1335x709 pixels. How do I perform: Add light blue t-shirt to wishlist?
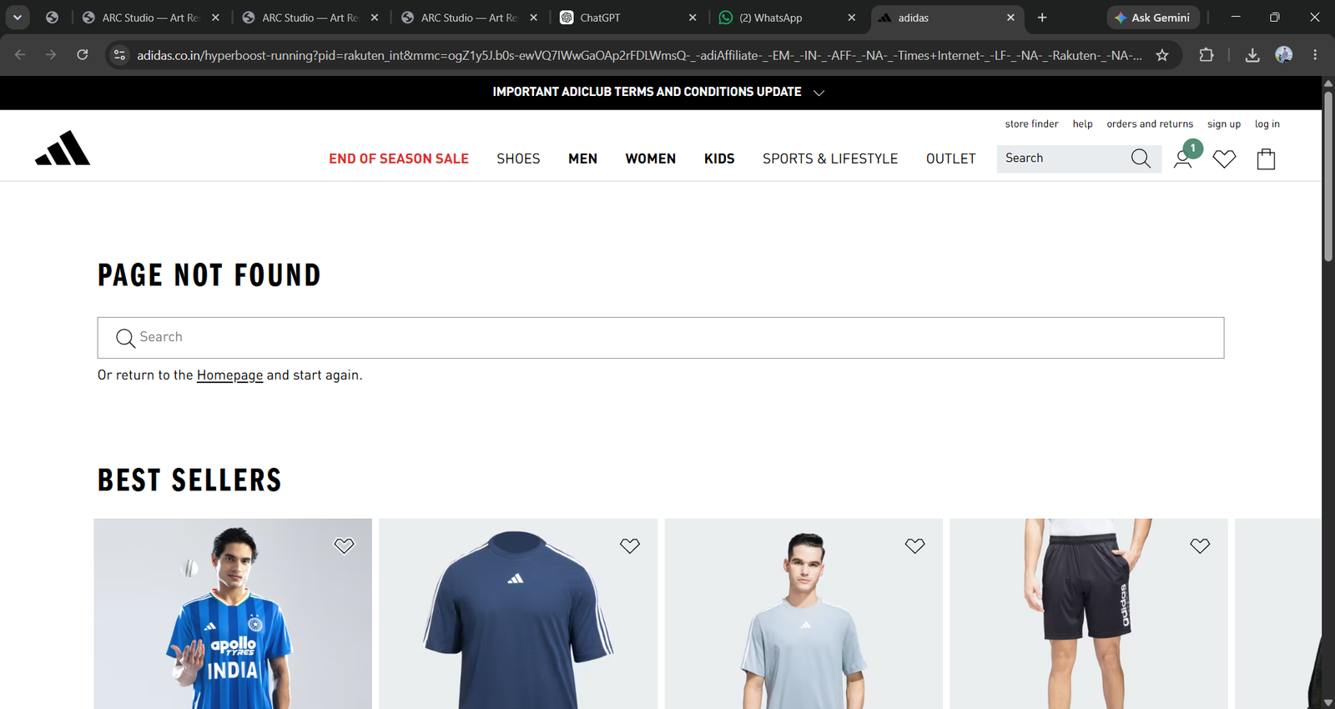[x=915, y=546]
